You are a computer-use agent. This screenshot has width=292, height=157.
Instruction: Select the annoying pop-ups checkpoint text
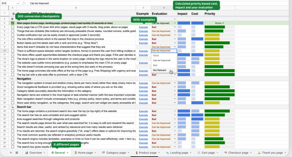[65, 67]
